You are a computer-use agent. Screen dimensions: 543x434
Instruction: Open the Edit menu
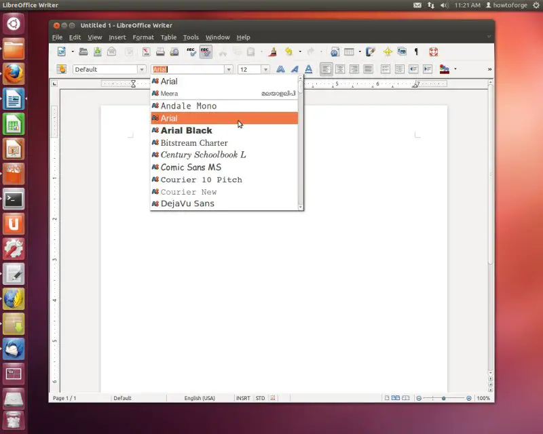75,37
